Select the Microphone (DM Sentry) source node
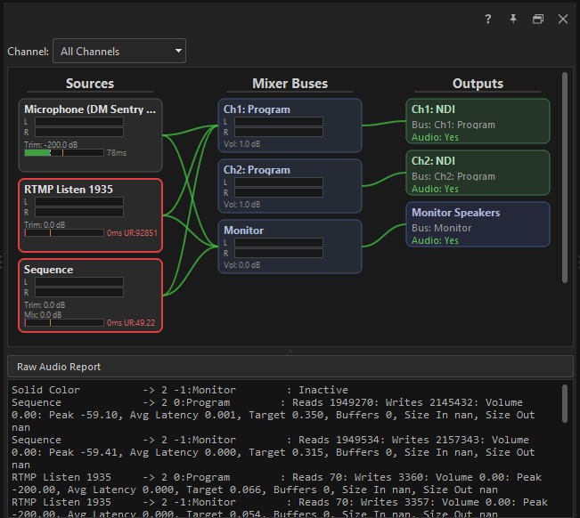 pyautogui.click(x=90, y=135)
